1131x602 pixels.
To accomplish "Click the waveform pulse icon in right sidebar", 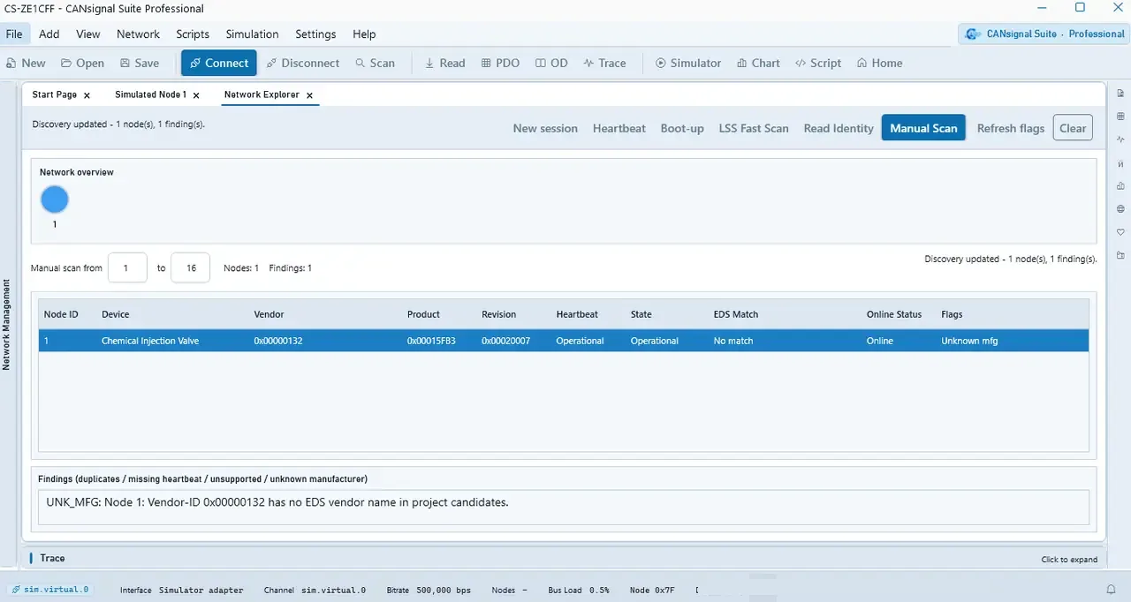I will (x=1120, y=139).
